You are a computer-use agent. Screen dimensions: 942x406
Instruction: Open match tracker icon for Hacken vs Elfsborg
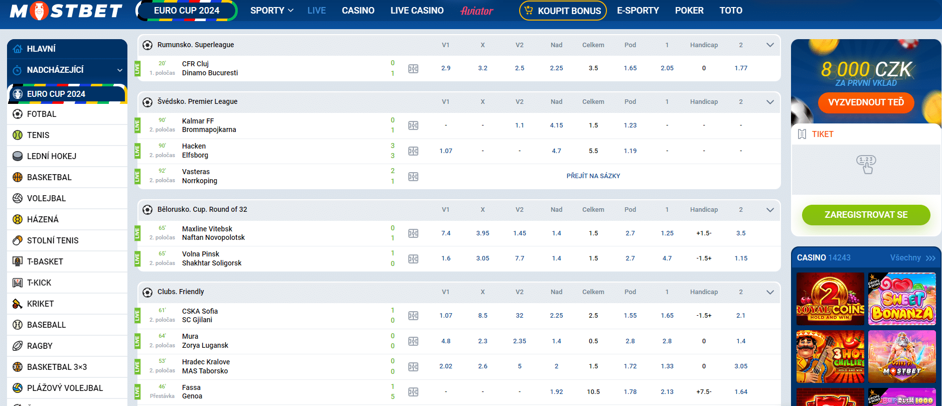point(413,151)
